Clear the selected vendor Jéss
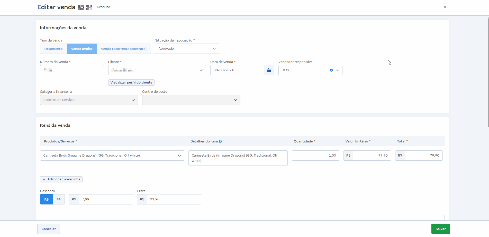 331,70
